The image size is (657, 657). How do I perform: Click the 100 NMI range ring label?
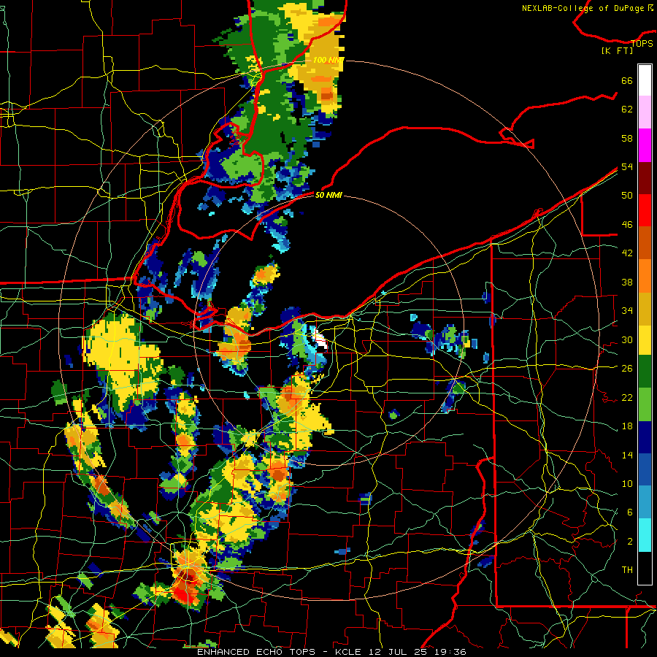point(328,61)
